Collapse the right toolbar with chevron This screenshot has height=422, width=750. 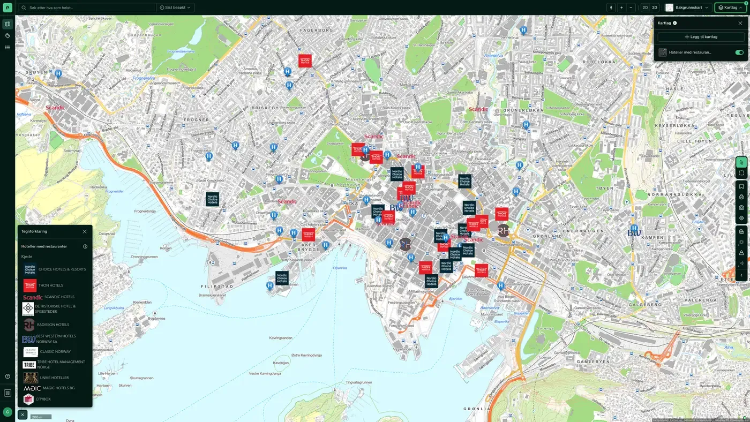(741, 275)
